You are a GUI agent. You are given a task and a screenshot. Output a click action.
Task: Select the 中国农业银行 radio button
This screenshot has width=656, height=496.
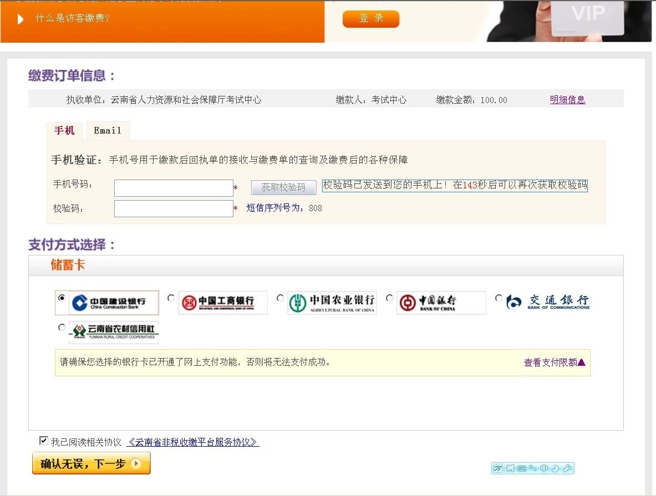(280, 298)
